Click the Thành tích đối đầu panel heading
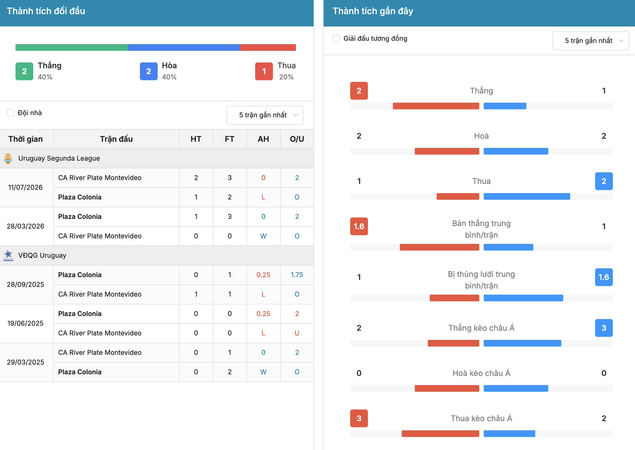This screenshot has width=635, height=450. 46,11
